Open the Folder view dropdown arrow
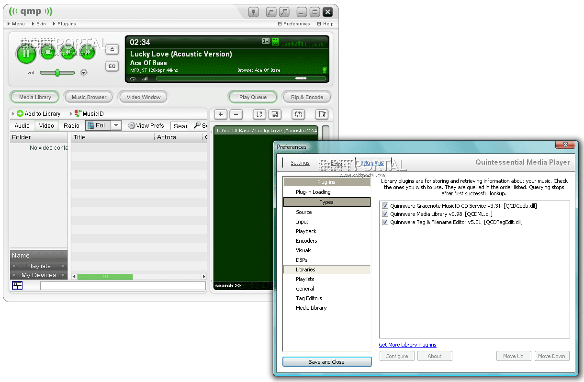584x382 pixels. coord(117,125)
